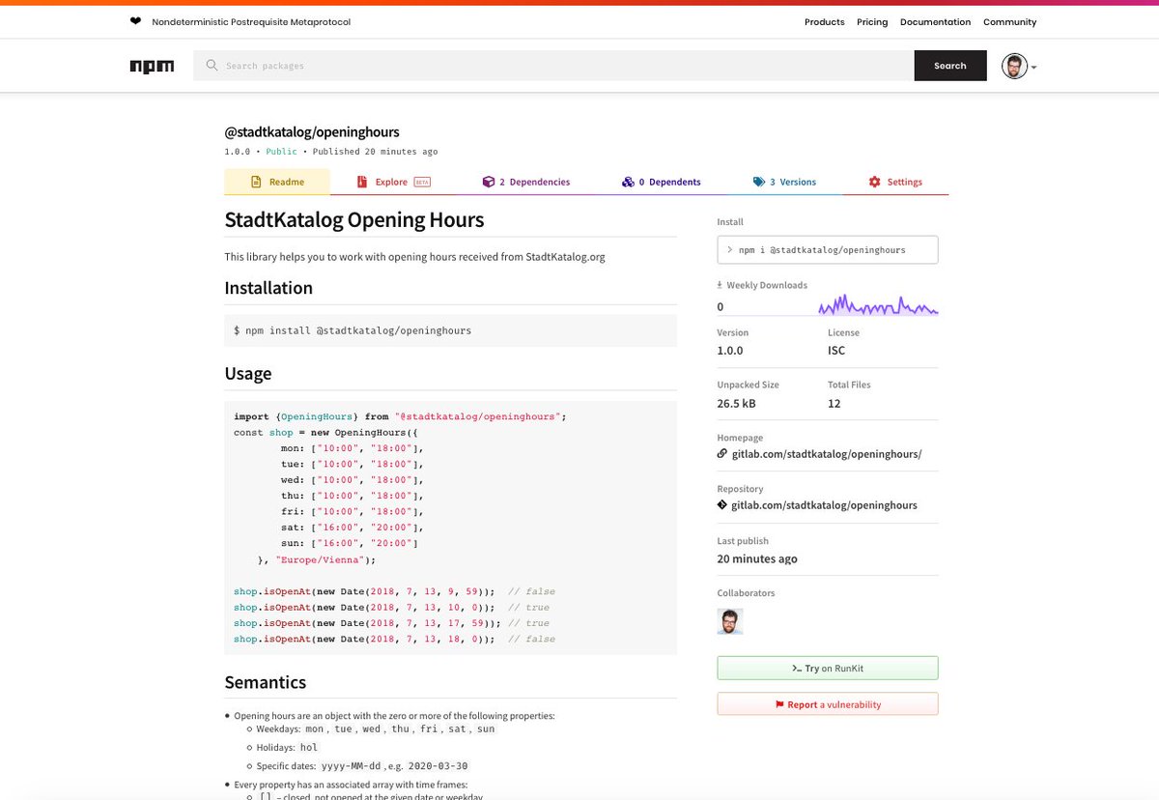
Task: Click the Semantics heading
Action: tap(266, 682)
